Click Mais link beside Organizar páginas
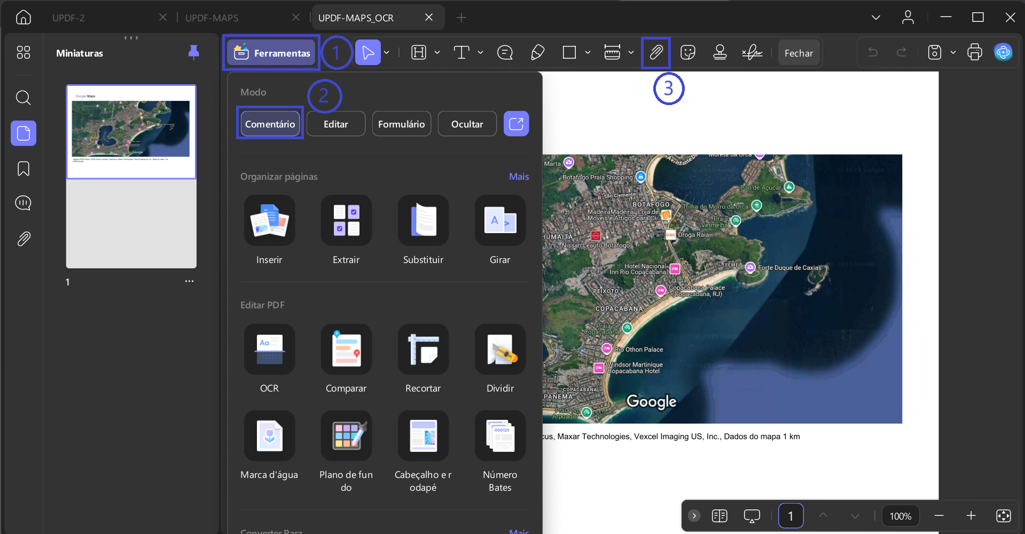Screen dimensions: 1025x534 (x=519, y=177)
